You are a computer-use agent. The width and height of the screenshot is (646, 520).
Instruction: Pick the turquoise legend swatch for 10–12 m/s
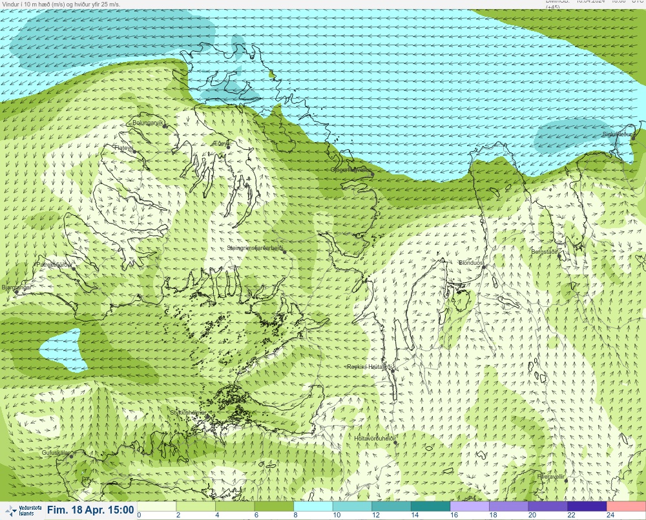[x=352, y=506]
